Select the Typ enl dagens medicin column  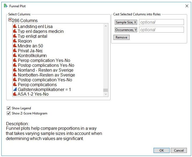41,31
